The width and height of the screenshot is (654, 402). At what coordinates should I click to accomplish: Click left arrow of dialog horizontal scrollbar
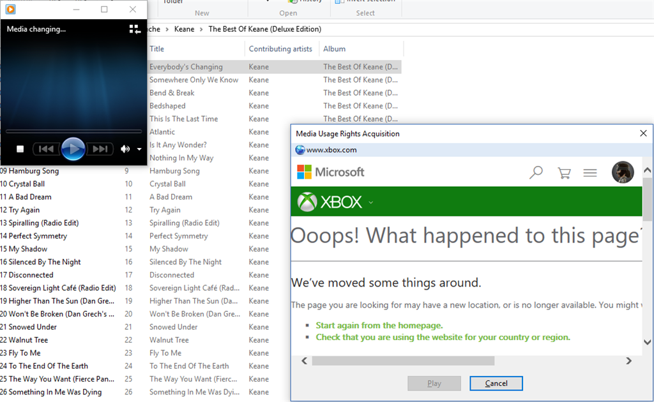tap(305, 361)
